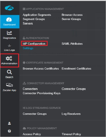Click the Authentication padlock icon
Image resolution: width=106 pixels, height=137 pixels.
click(x=24, y=38)
